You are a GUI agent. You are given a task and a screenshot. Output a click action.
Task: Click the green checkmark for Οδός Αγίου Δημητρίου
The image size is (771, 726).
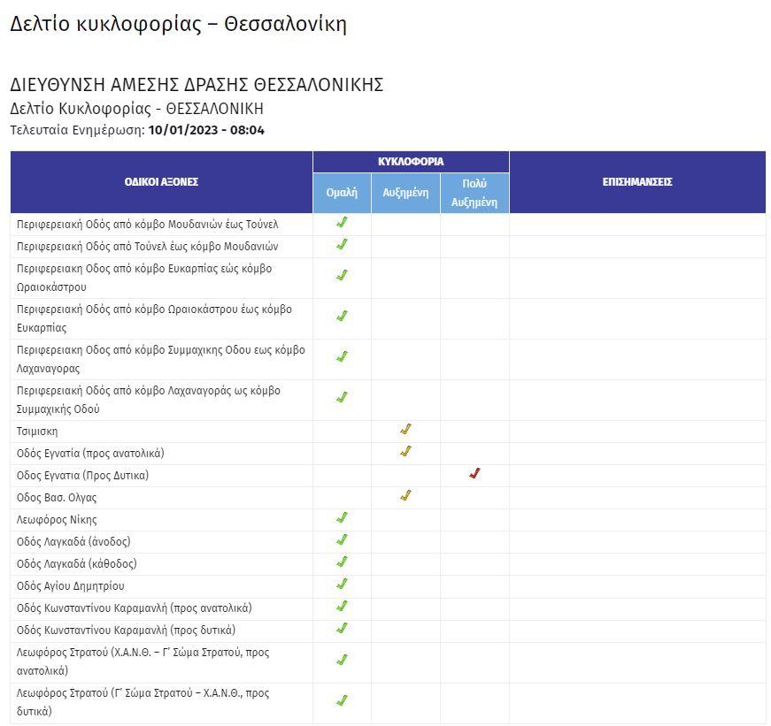[342, 585]
